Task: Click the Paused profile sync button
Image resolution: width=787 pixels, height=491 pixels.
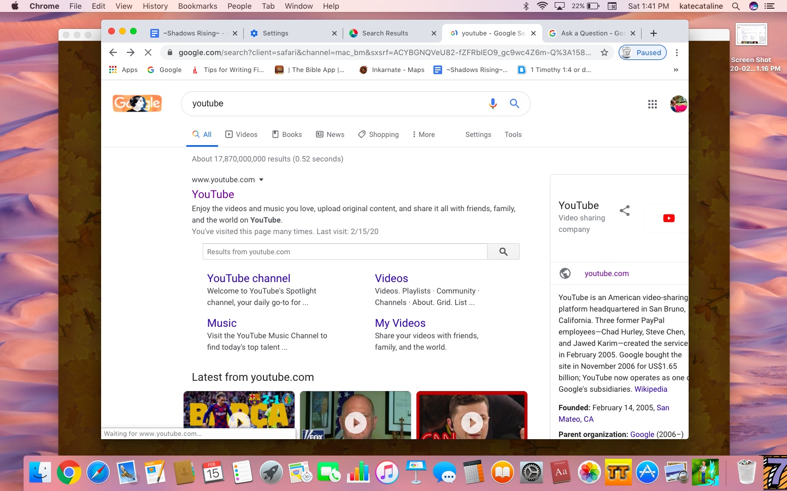Action: (x=643, y=52)
